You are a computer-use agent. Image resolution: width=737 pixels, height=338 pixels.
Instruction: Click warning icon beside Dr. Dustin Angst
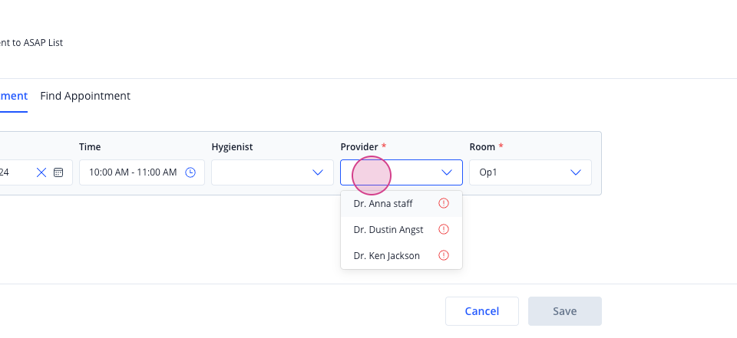pyautogui.click(x=444, y=230)
